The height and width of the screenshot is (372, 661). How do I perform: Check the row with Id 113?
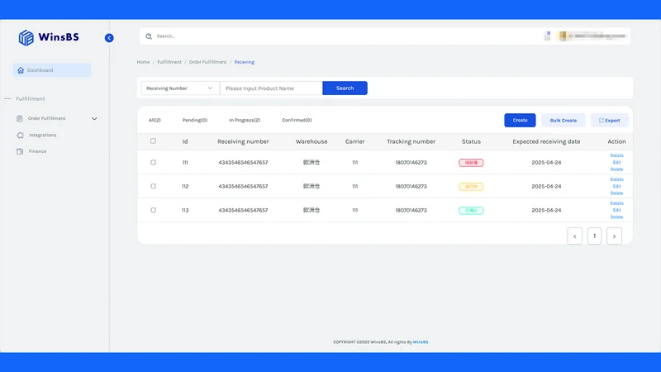(153, 210)
